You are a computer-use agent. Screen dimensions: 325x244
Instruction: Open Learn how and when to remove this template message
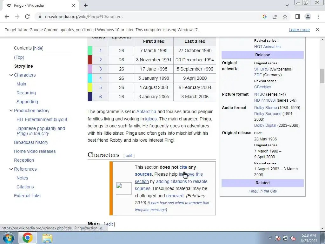click(x=172, y=206)
